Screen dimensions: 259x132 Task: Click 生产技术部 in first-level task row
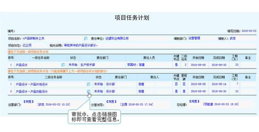tap(87, 65)
